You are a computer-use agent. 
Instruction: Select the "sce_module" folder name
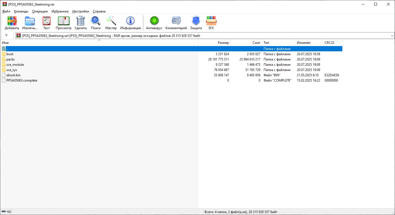15,65
